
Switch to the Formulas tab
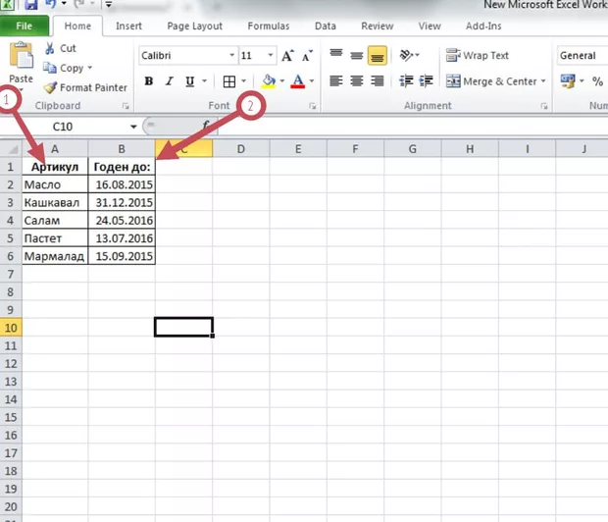click(x=269, y=26)
